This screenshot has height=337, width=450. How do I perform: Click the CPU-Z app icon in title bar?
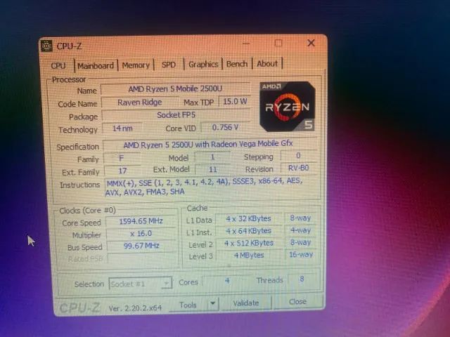point(46,46)
